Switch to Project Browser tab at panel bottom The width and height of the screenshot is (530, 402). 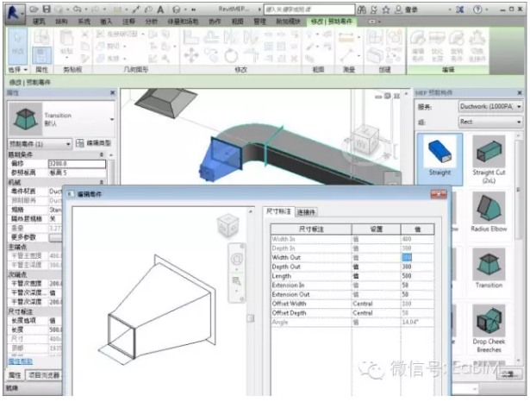click(44, 375)
